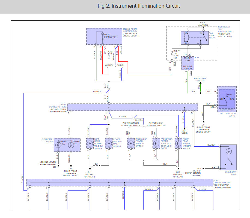Screen dimensions: 250x218
Task: Click the Light Switch Park/Head selector
Action: pyautogui.click(x=227, y=99)
